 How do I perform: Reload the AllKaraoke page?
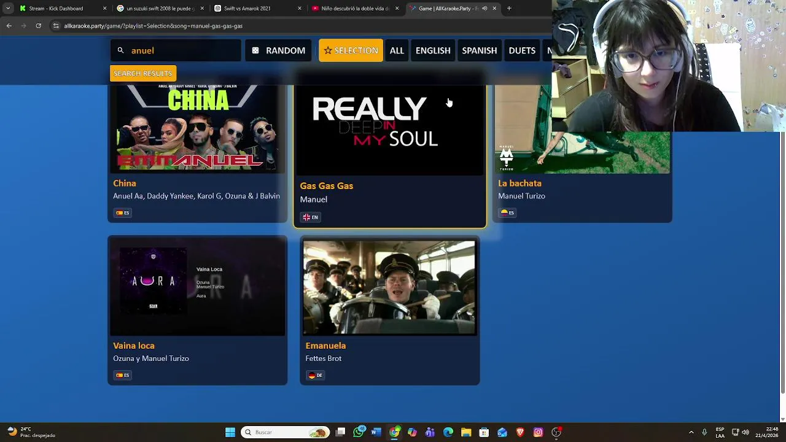click(x=38, y=26)
